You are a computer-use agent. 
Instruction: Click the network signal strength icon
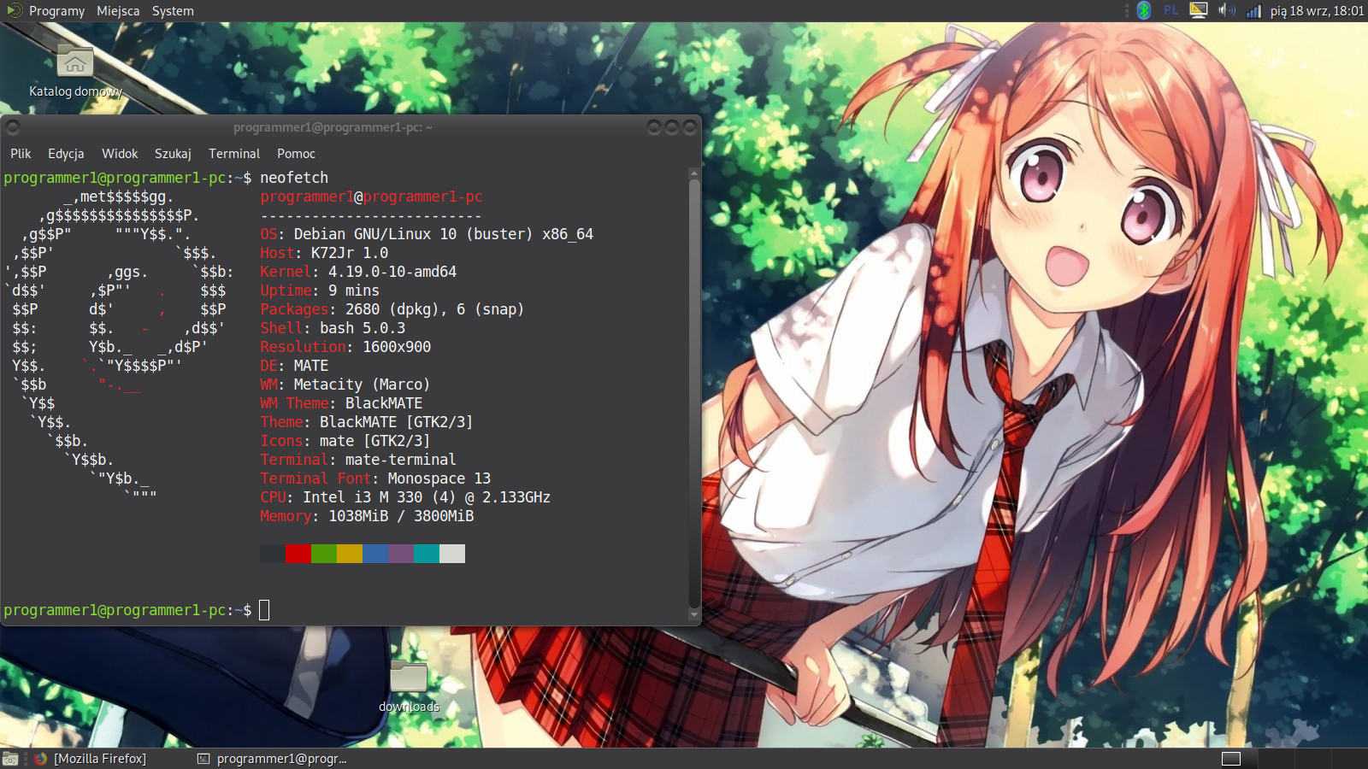coord(1253,11)
